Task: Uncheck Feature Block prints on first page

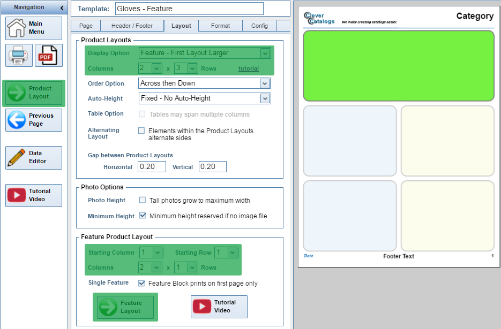Action: (x=141, y=283)
